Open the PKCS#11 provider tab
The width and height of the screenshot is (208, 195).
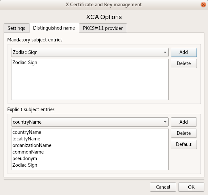click(103, 28)
